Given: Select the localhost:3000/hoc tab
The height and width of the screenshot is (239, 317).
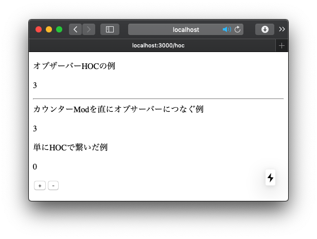Looking at the screenshot, I should coord(152,45).
